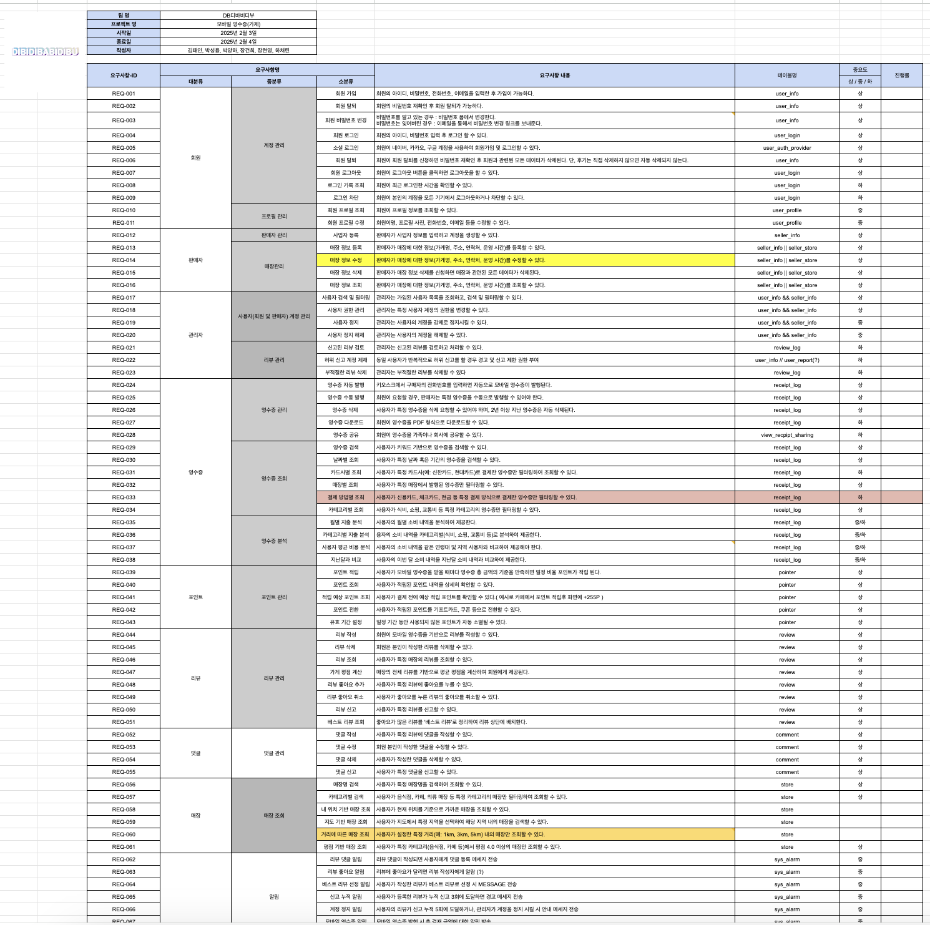Screen dimensions: 930x925
Task: Select the '소셜 로그인' cell
Action: (x=346, y=148)
